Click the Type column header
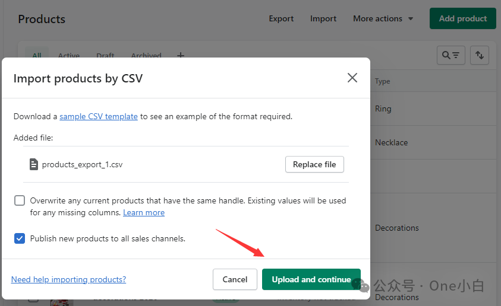This screenshot has width=501, height=306. pyautogui.click(x=383, y=81)
